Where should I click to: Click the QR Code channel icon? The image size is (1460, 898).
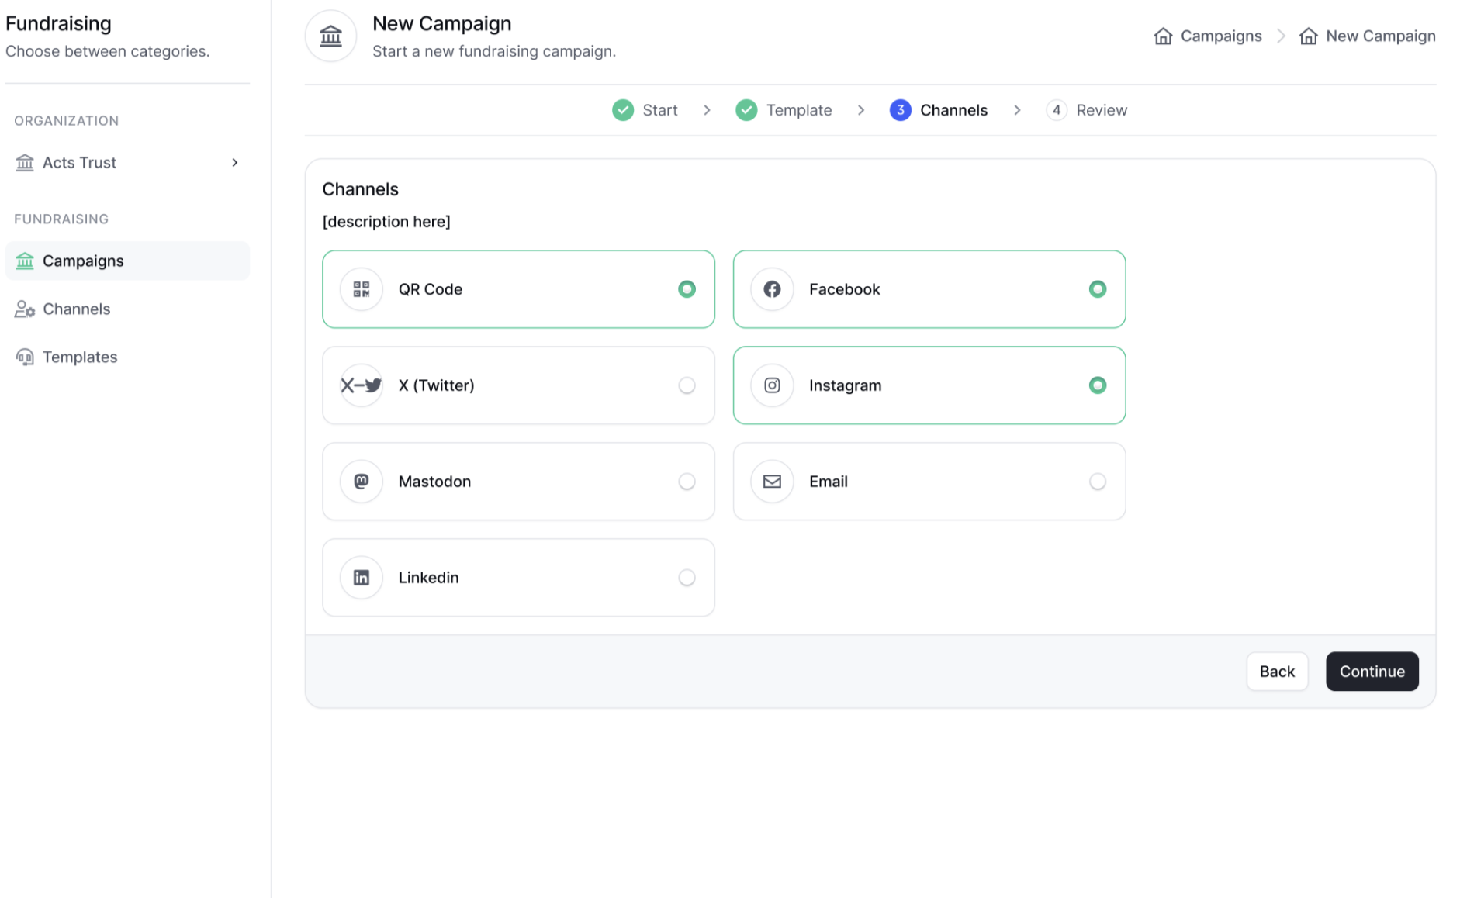tap(361, 289)
